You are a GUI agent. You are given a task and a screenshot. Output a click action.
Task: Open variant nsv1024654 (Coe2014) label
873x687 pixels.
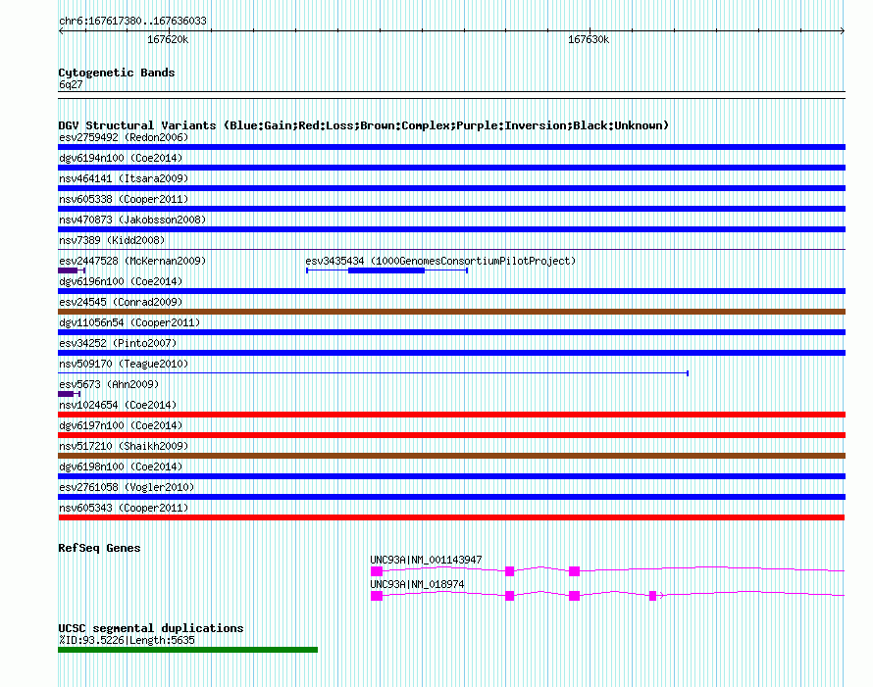[x=118, y=405]
